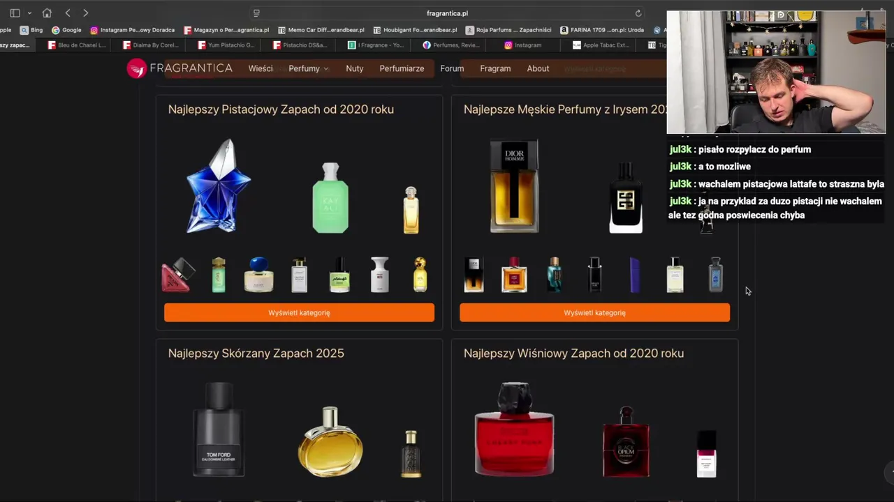894x502 pixels.
Task: Open Najlepsze Męskie Perfumy z Irysem heading
Action: click(565, 109)
